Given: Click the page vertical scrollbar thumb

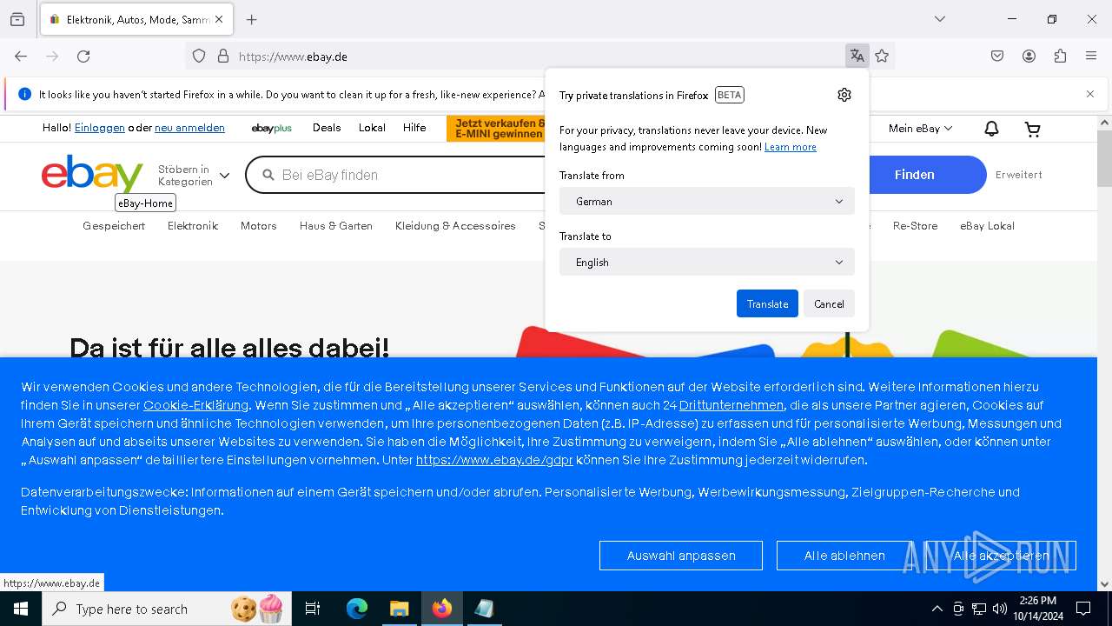Looking at the screenshot, I should point(1104,158).
